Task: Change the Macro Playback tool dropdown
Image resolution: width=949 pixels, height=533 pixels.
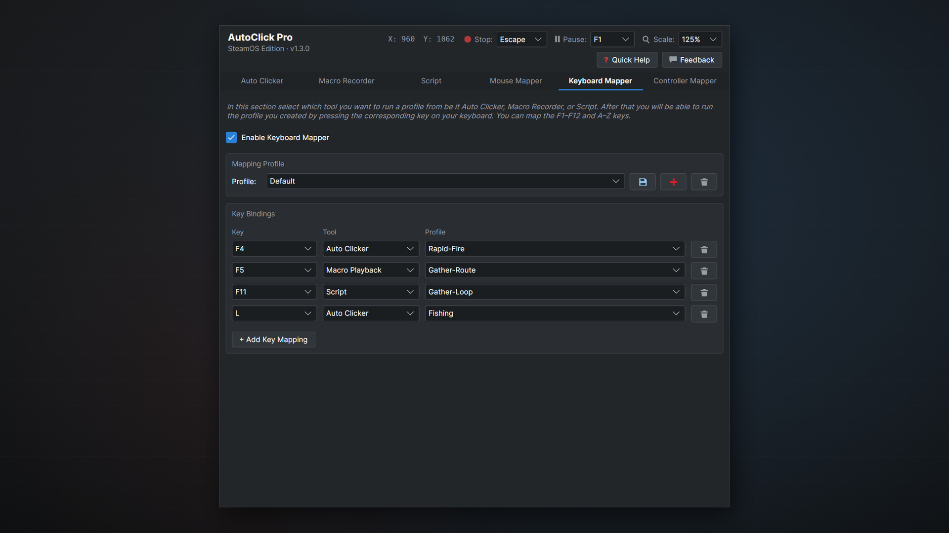Action: [x=371, y=270]
